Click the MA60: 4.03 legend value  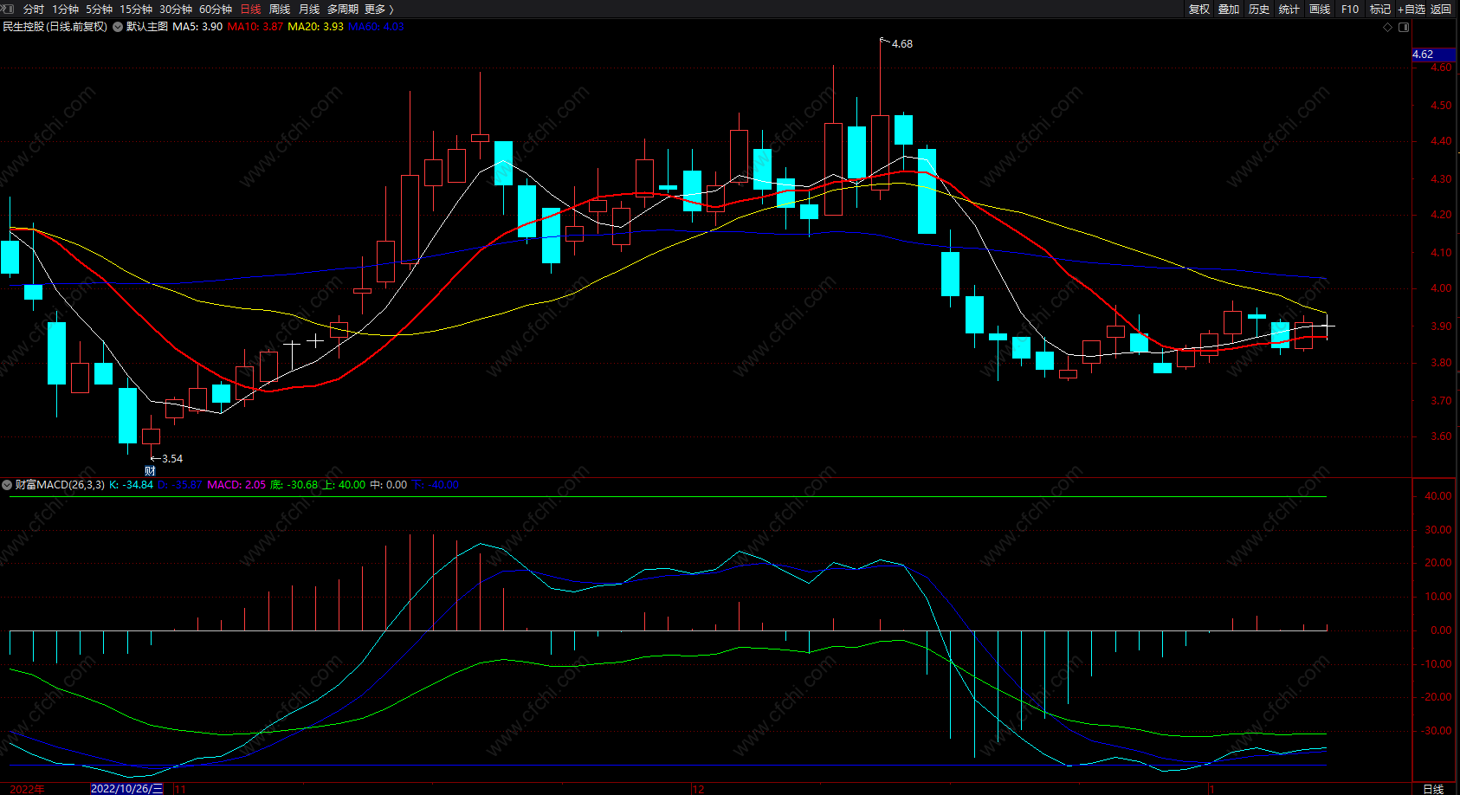click(377, 27)
